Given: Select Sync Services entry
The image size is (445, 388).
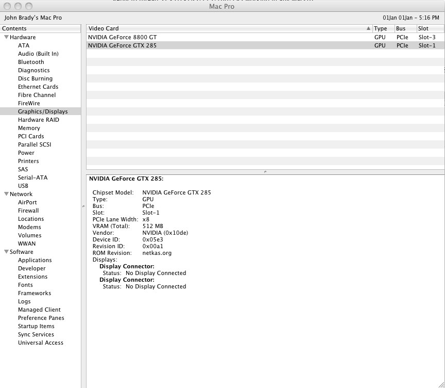Looking at the screenshot, I should [x=36, y=334].
